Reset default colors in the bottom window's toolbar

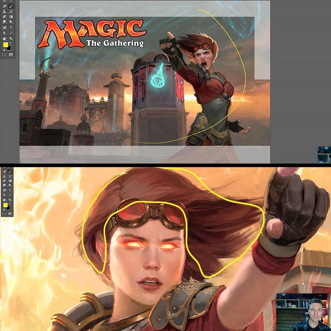4,209
